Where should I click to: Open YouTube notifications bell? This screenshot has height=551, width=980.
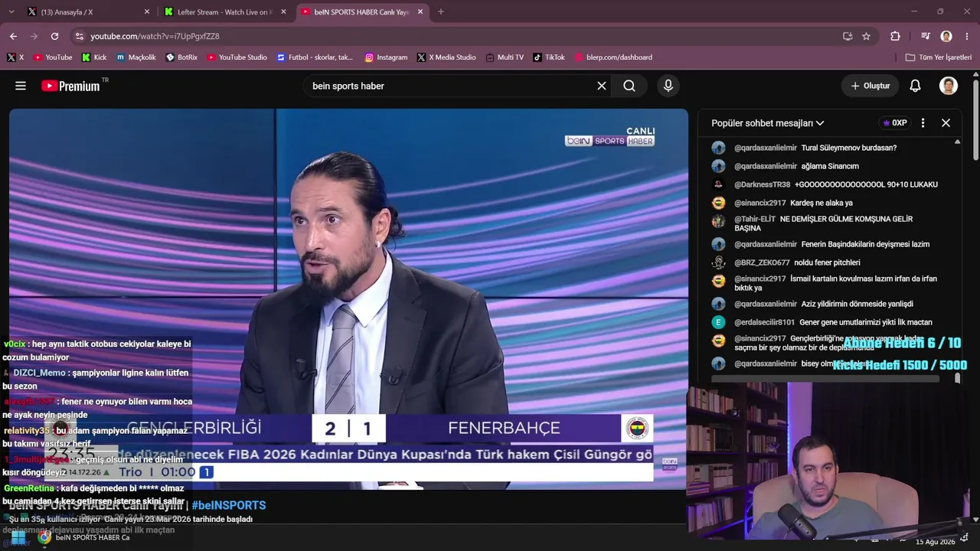pos(915,86)
